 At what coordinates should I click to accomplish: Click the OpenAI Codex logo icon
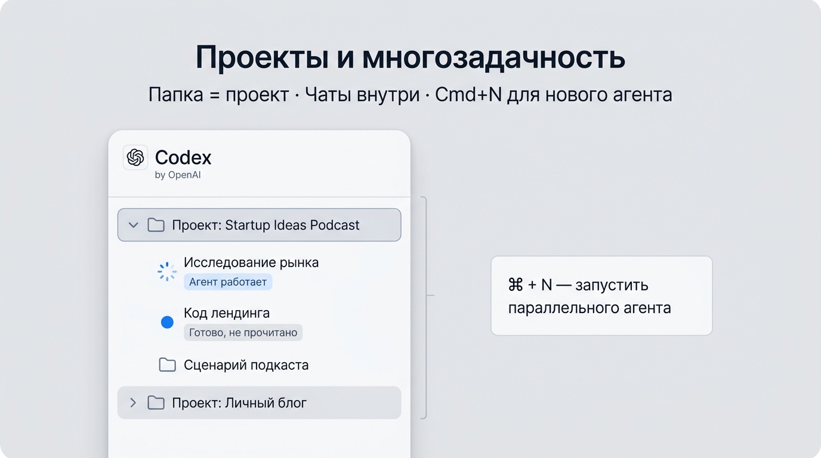135,157
